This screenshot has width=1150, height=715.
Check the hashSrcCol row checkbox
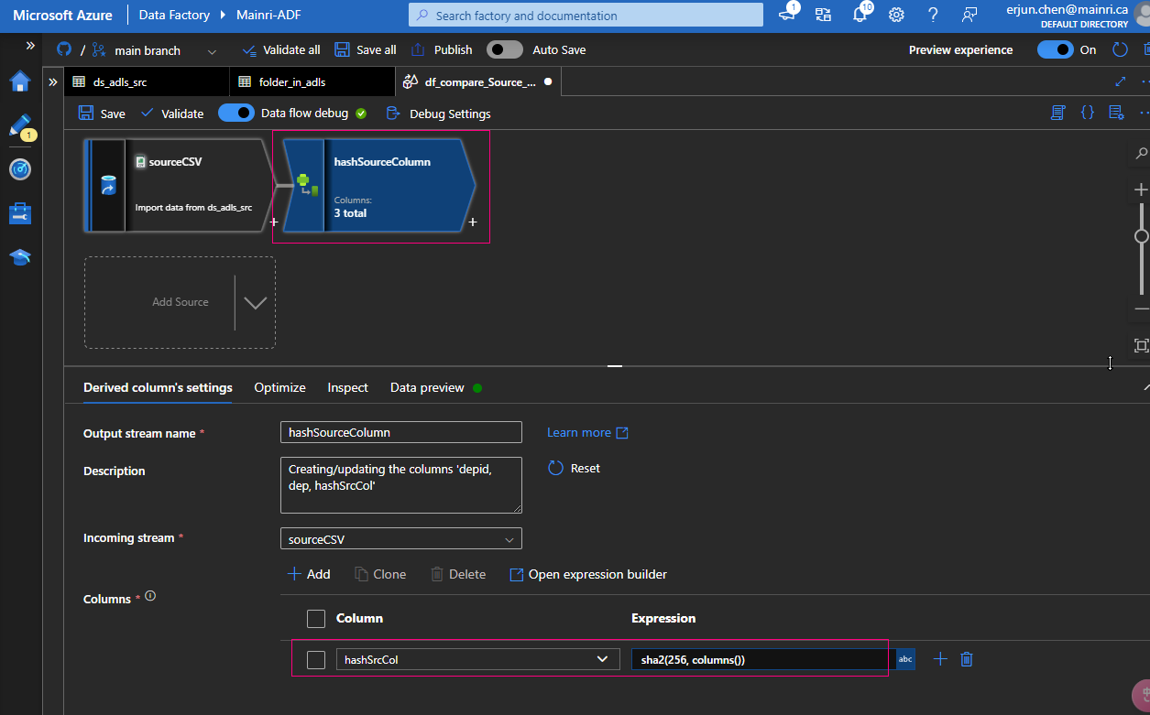(x=316, y=660)
